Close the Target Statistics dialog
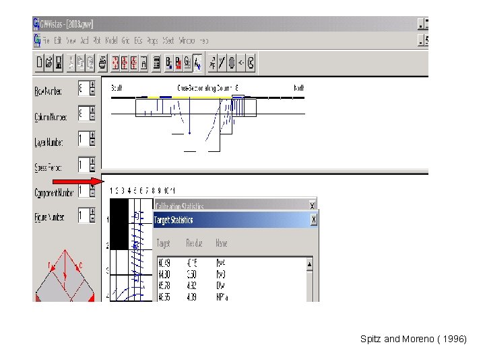485x363 pixels. point(314,220)
